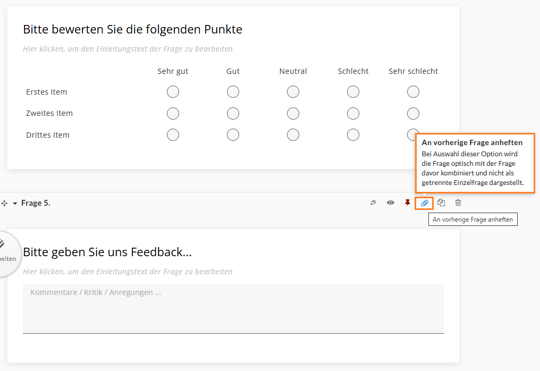Choose 'Gut' for Drittes Item
This screenshot has height=371, width=540.
(233, 135)
